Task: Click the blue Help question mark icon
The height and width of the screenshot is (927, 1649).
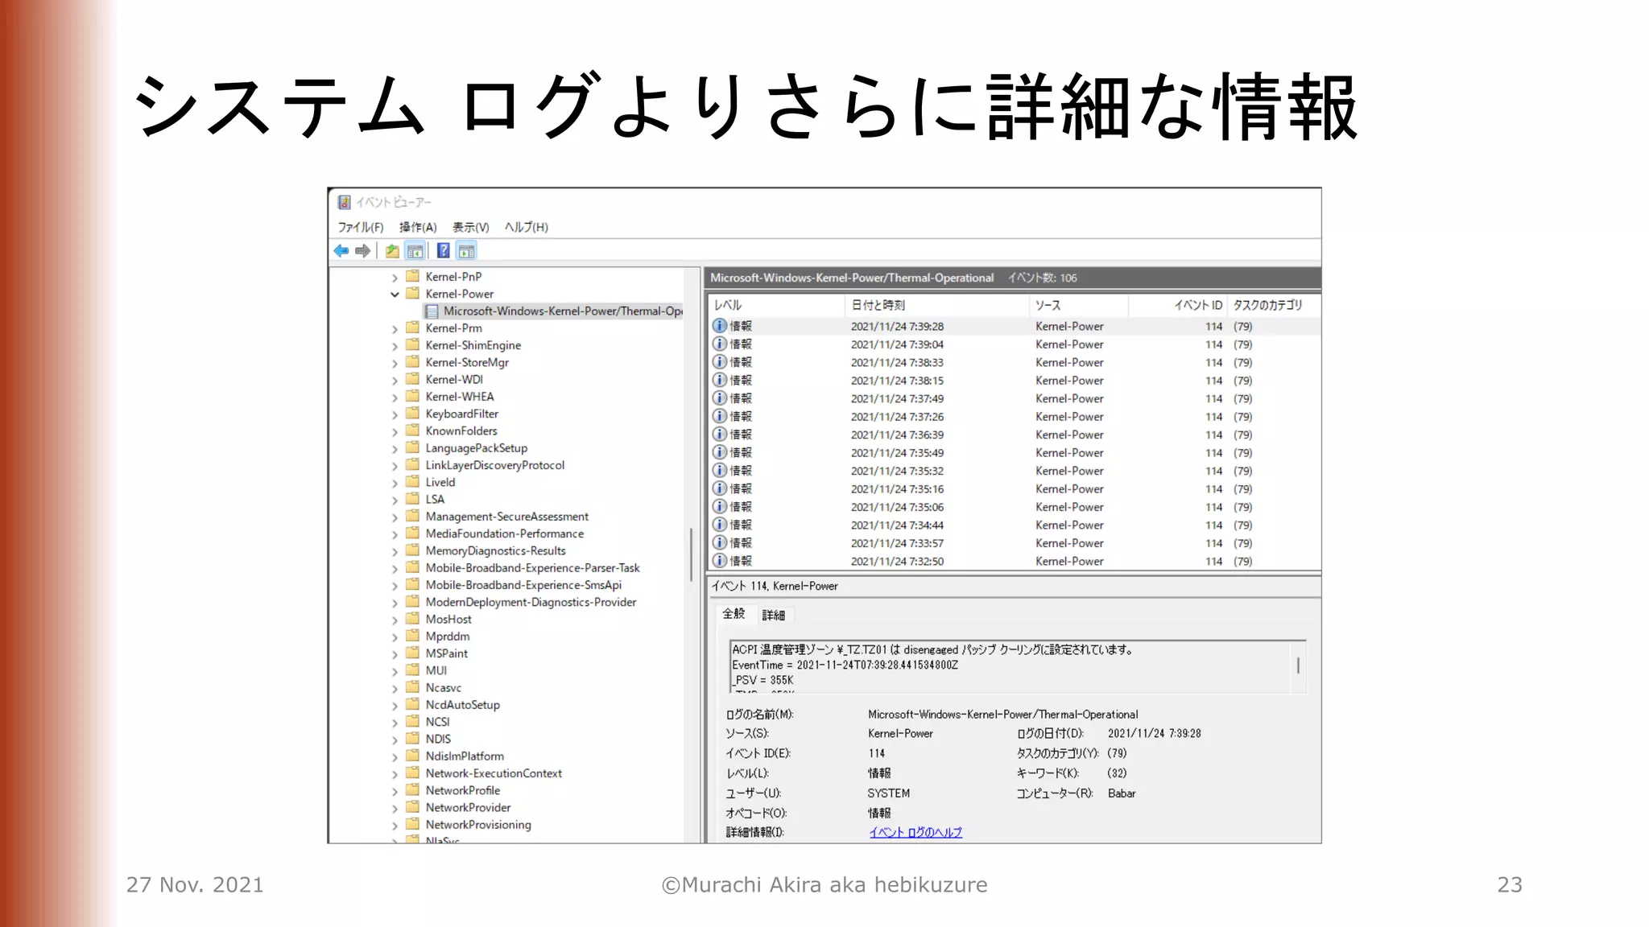Action: pos(443,251)
